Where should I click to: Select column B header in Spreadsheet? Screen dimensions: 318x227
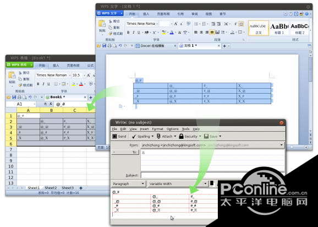pyautogui.click(x=51, y=110)
